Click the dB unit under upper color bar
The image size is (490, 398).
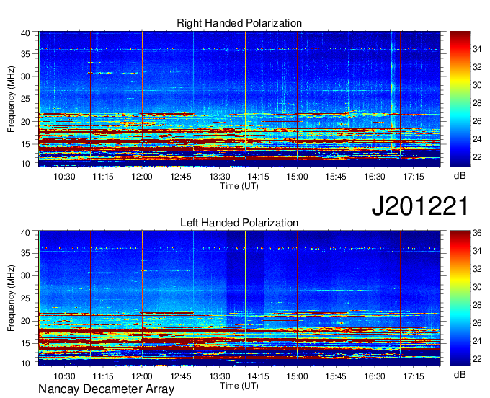pyautogui.click(x=460, y=176)
